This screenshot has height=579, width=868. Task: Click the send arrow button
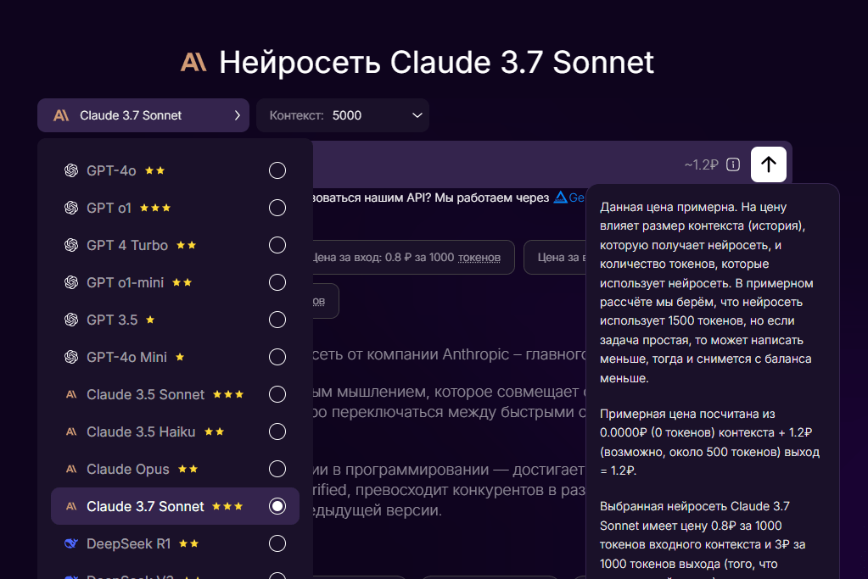768,164
